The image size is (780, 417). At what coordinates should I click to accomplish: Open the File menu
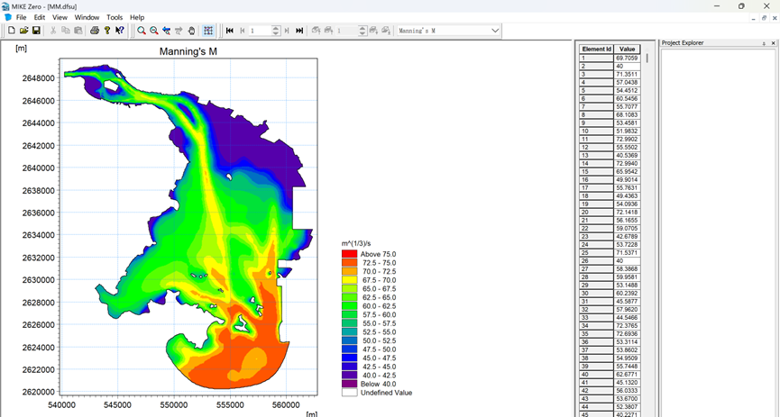[x=21, y=17]
